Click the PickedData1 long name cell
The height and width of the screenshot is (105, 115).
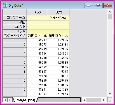coord(59,18)
